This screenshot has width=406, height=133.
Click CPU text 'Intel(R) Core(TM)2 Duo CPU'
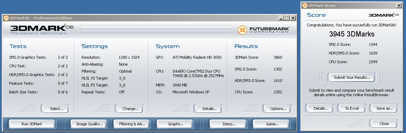(197, 71)
